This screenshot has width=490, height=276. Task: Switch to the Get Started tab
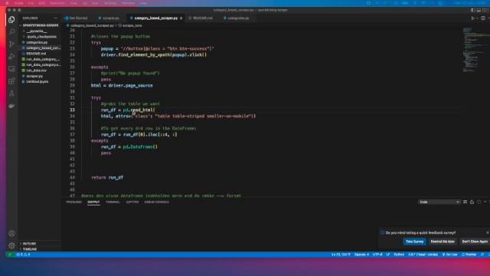tap(76, 18)
